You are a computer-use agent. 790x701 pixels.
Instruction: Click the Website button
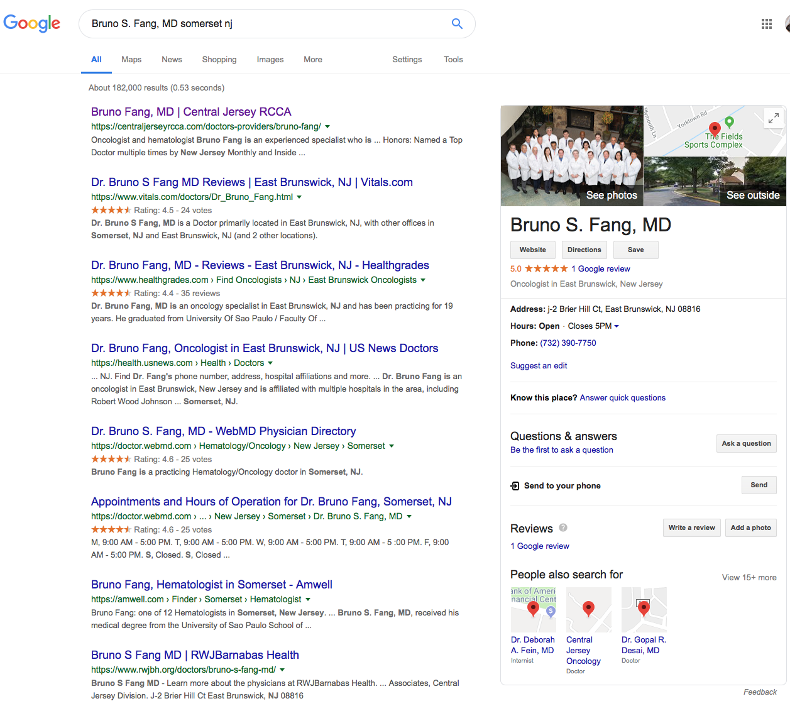pos(533,250)
